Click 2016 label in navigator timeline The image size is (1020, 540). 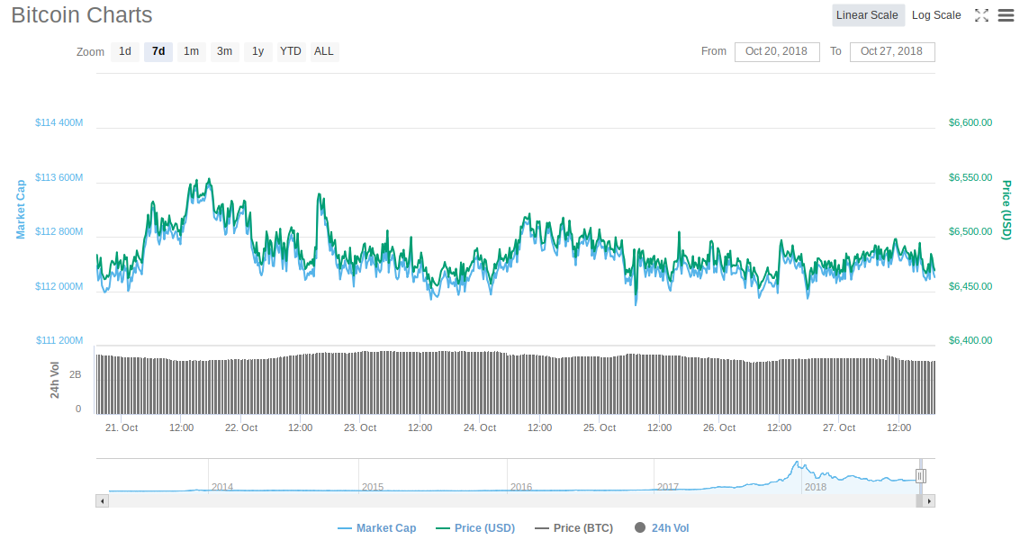click(x=521, y=487)
